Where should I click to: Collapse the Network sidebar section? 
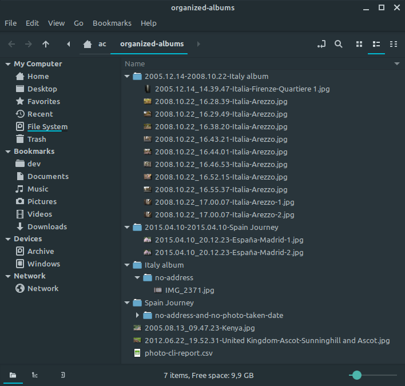(8, 276)
